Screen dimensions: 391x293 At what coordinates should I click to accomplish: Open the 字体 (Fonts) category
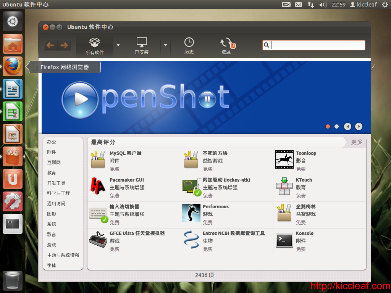pyautogui.click(x=52, y=266)
